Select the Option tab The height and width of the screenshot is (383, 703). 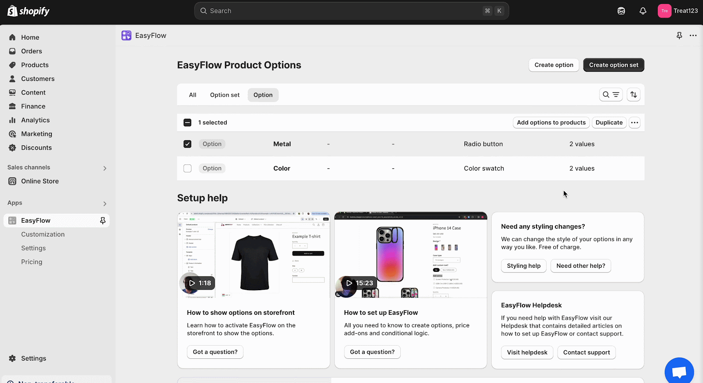[x=263, y=95]
